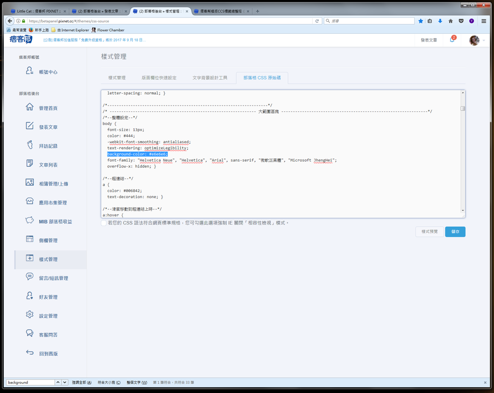Click the 痞客邦 logo

[x=21, y=40]
